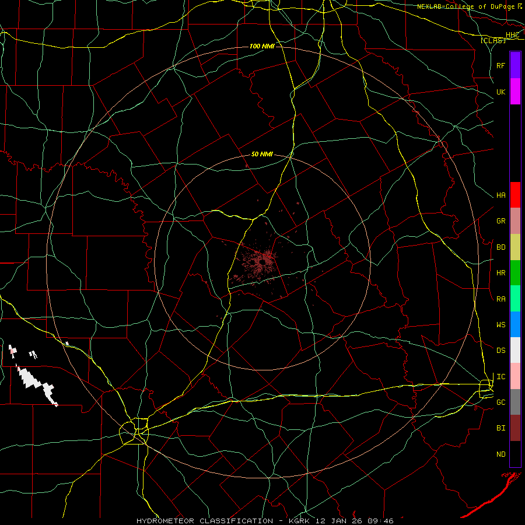Click the DS white legend swatch
Image resolution: width=525 pixels, height=525 pixels.
515,350
